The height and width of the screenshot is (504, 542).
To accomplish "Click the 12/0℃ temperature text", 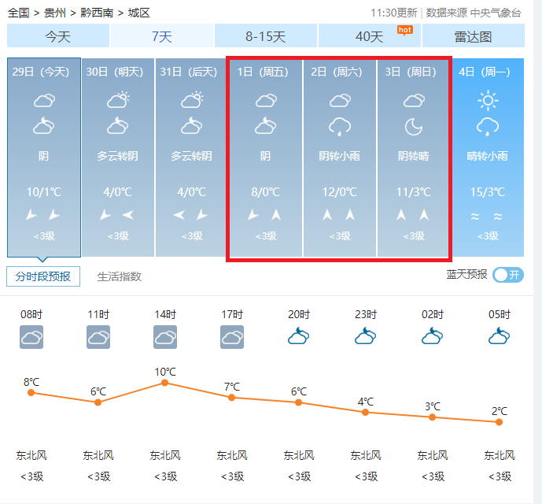I will pos(340,192).
